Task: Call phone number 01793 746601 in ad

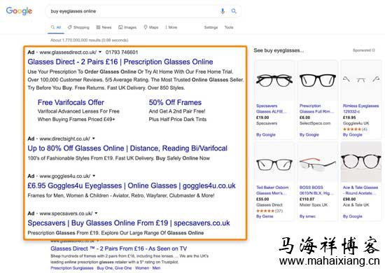Action: (122, 52)
